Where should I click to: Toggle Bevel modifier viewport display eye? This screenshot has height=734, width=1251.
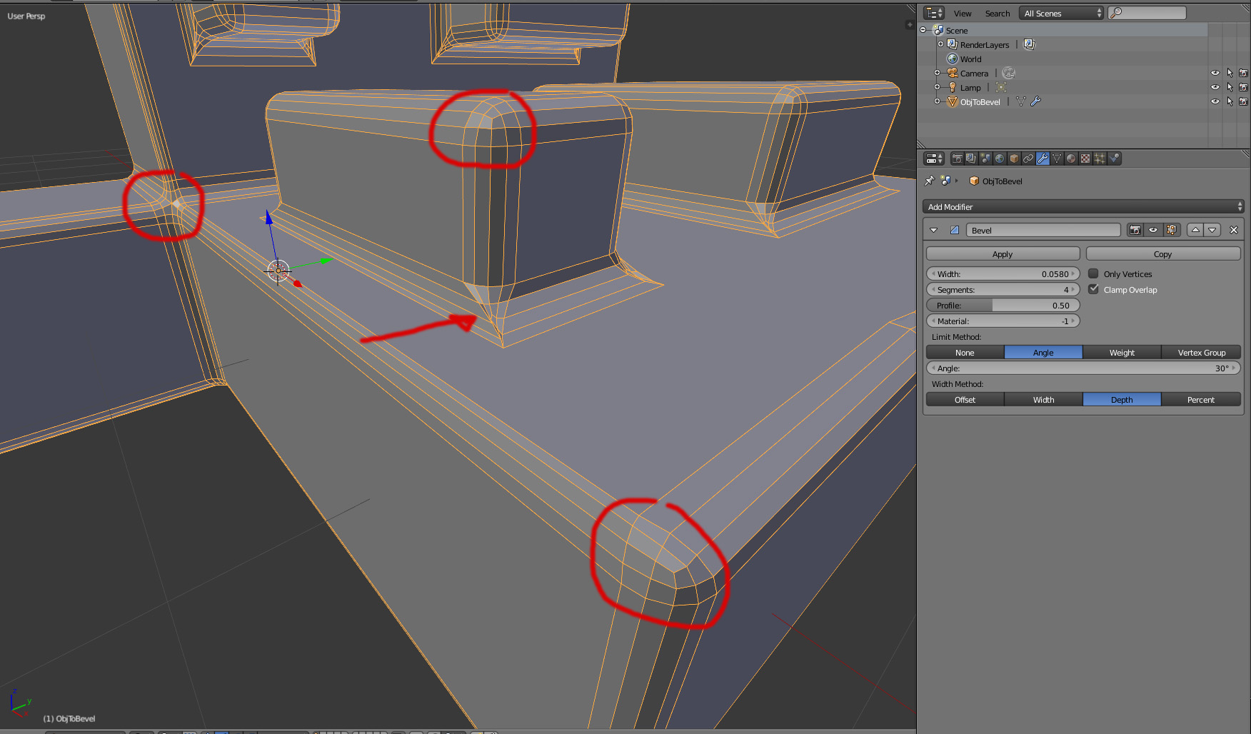pyautogui.click(x=1153, y=230)
